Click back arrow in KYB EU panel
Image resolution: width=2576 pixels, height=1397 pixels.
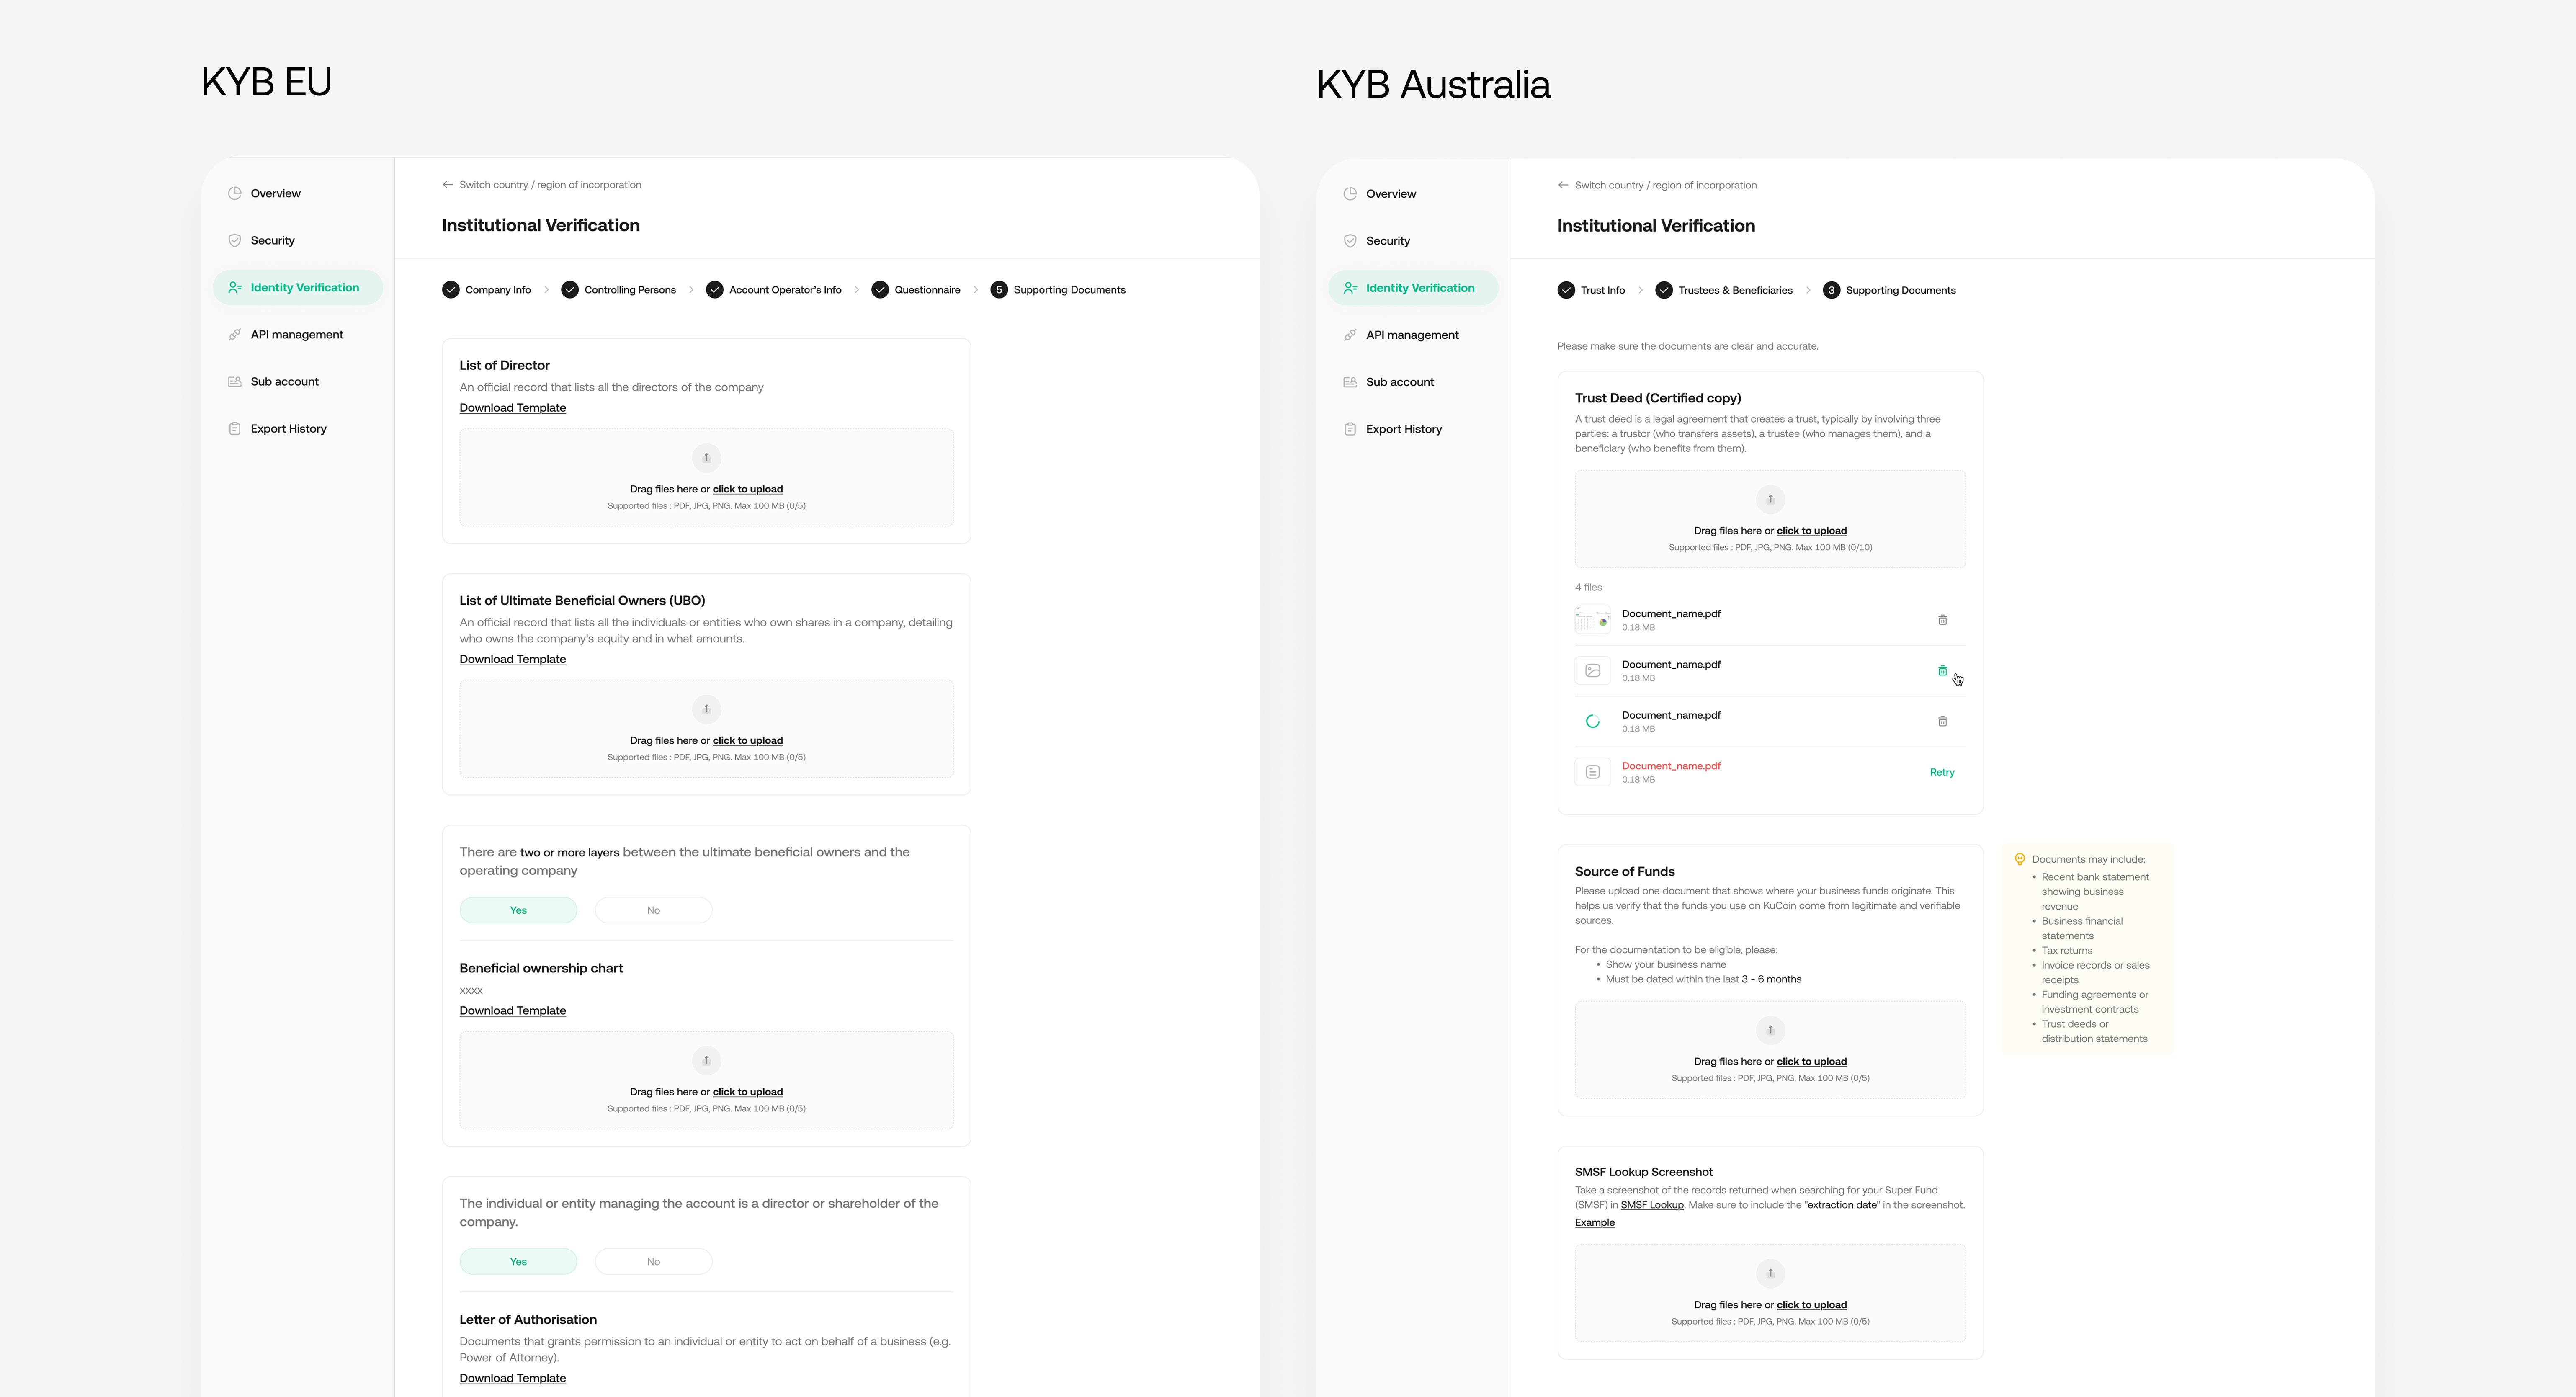(x=447, y=185)
